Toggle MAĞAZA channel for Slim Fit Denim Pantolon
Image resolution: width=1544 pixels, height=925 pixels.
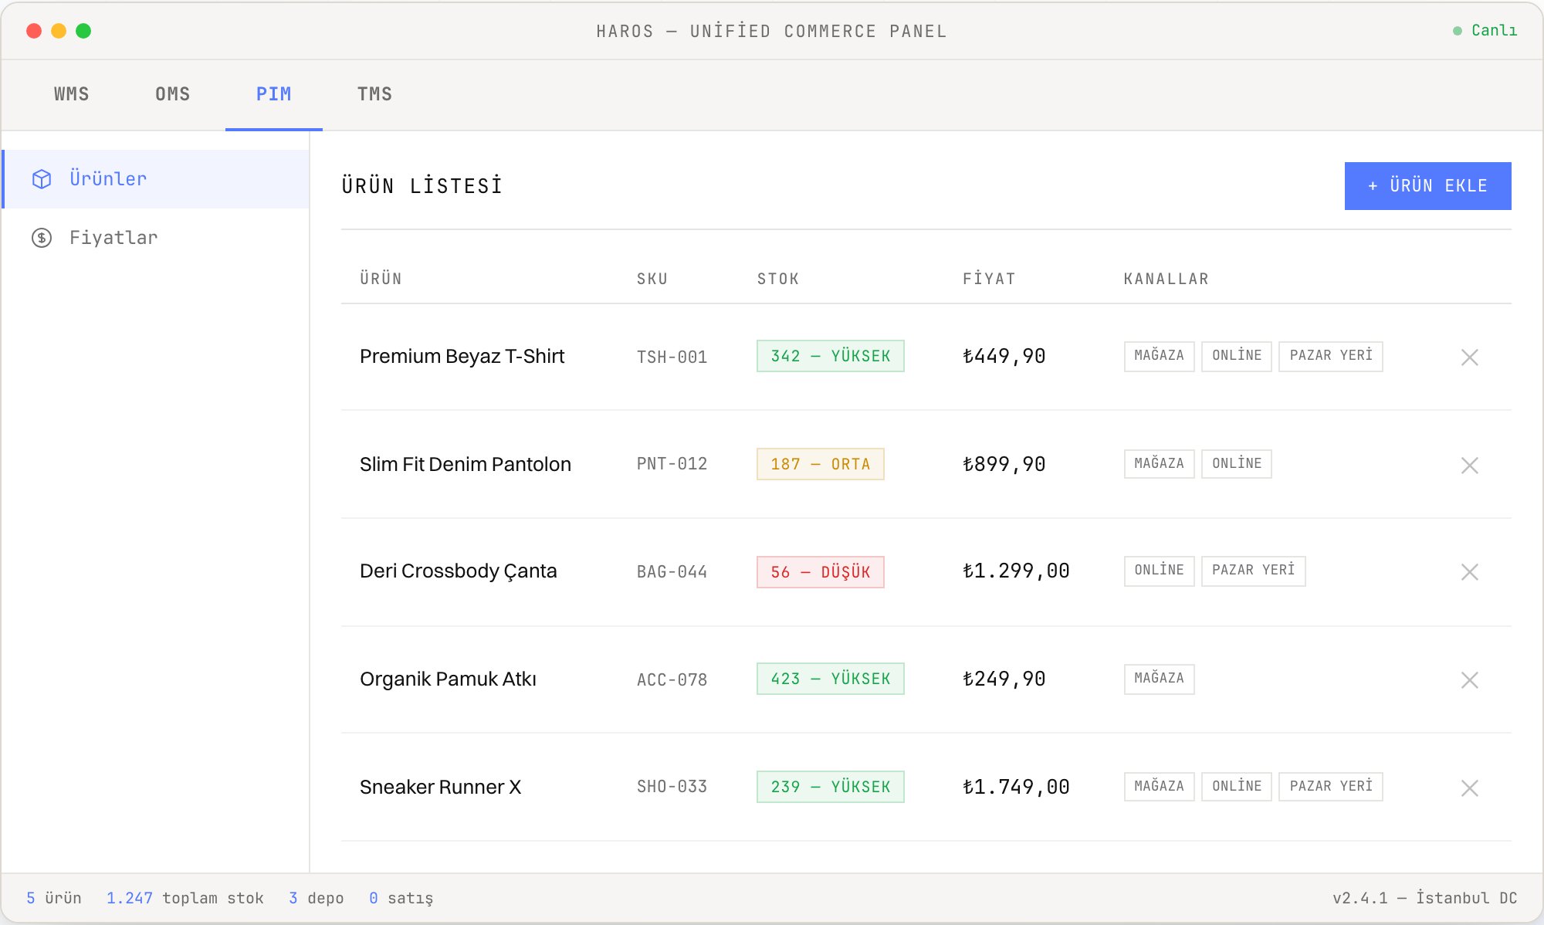[x=1159, y=464]
